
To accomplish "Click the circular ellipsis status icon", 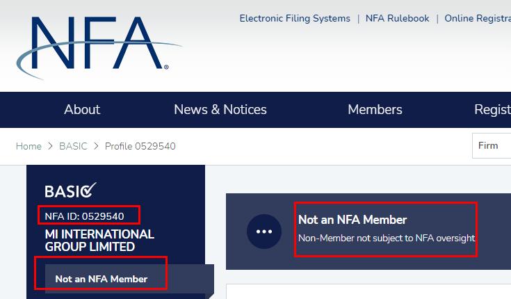I will [x=263, y=232].
